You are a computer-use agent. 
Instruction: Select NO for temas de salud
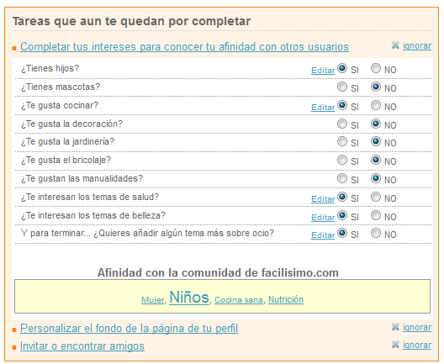(x=376, y=197)
